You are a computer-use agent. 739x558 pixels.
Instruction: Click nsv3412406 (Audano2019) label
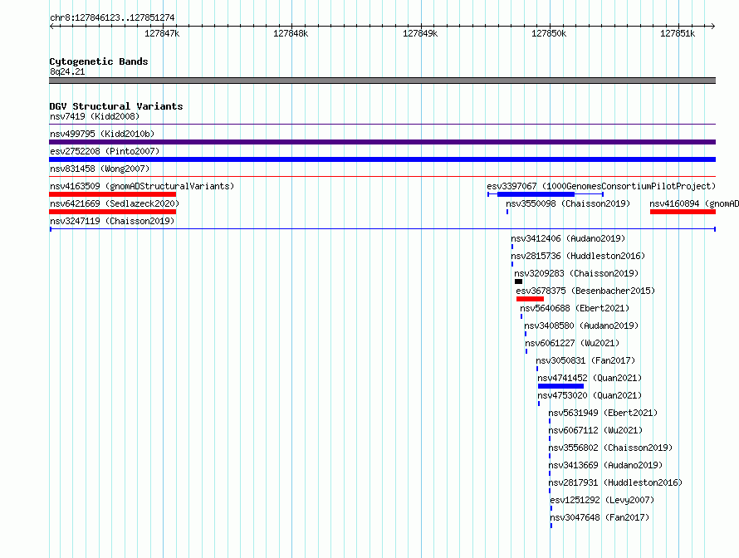[x=568, y=238]
